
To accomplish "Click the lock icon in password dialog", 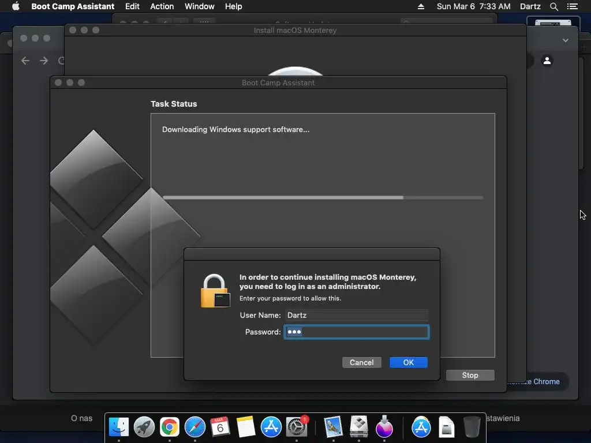I will point(215,291).
